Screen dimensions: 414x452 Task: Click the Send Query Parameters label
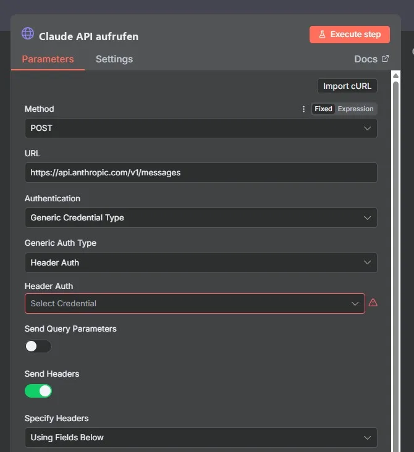coord(70,329)
